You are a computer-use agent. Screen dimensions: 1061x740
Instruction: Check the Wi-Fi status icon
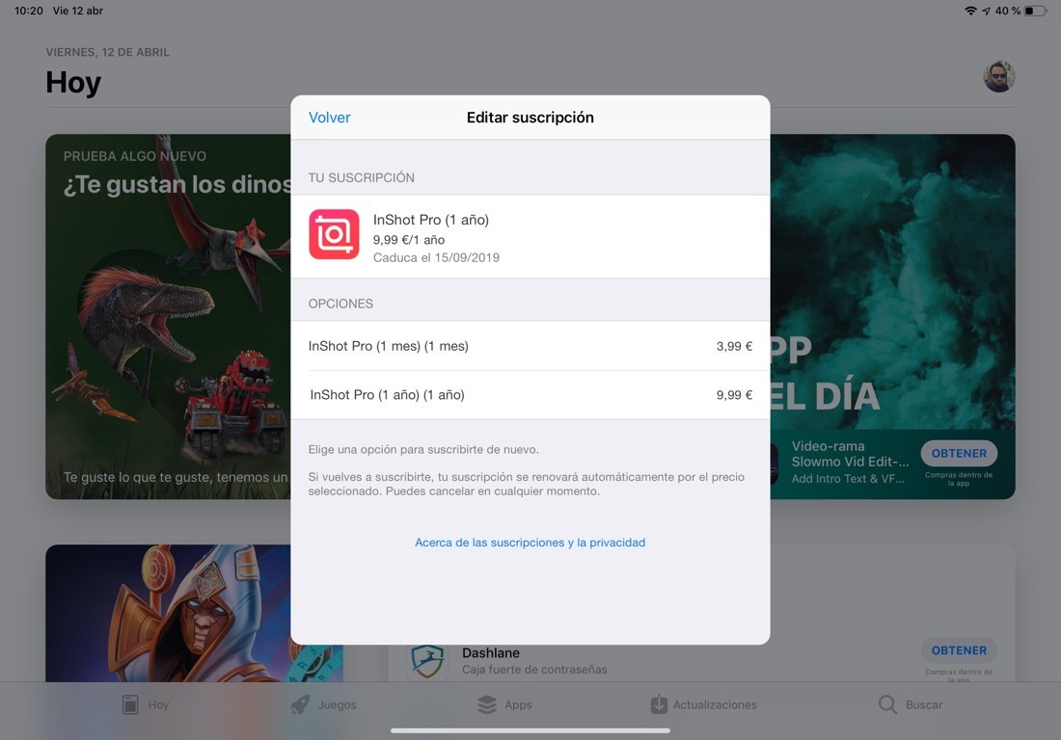point(970,11)
